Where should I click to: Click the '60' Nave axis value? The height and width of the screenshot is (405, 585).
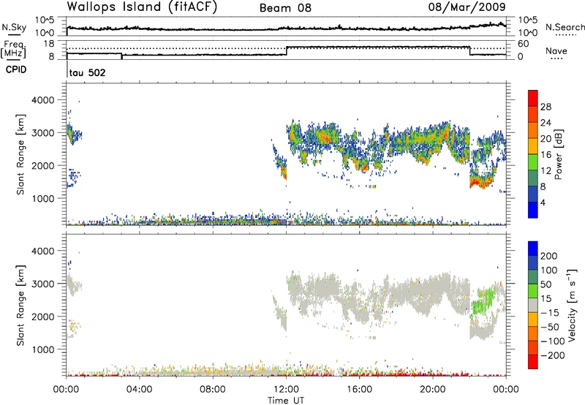(x=523, y=44)
